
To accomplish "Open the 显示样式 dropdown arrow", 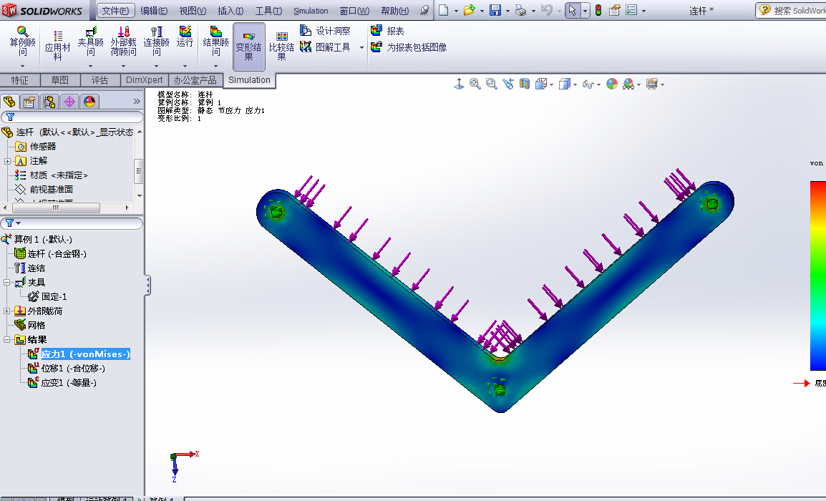I will click(x=575, y=84).
